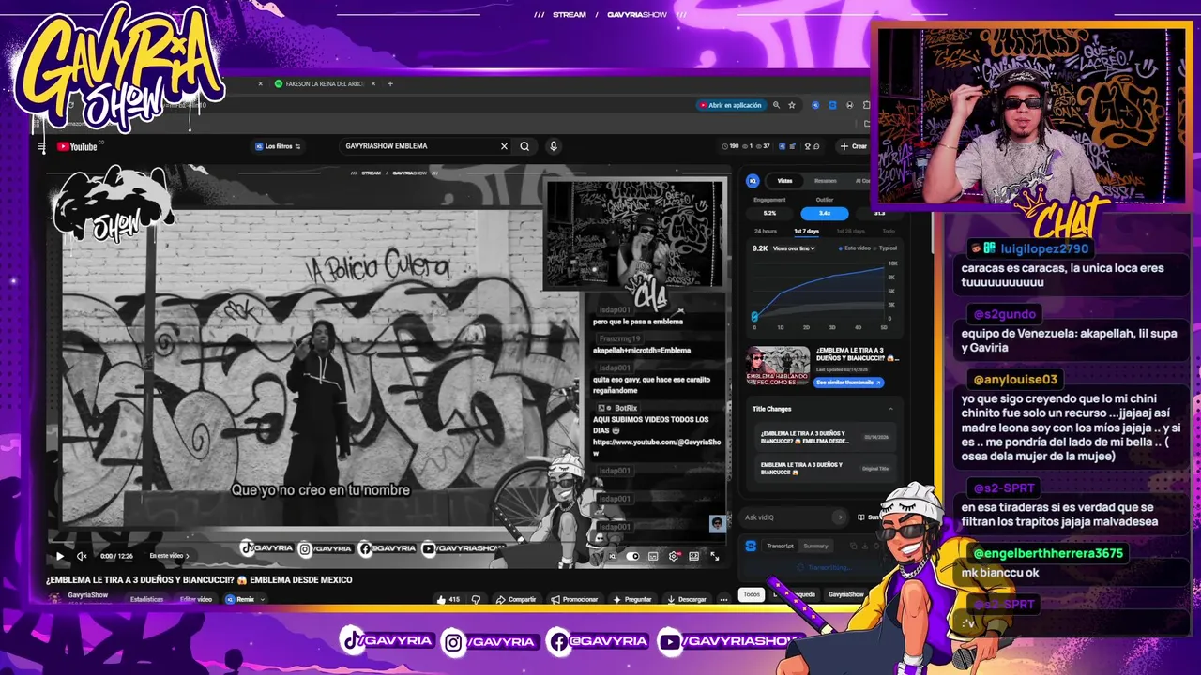The height and width of the screenshot is (675, 1201).
Task: Open the EMBLEMA HABLANDO thumbnail in vidIQ
Action: [x=778, y=366]
